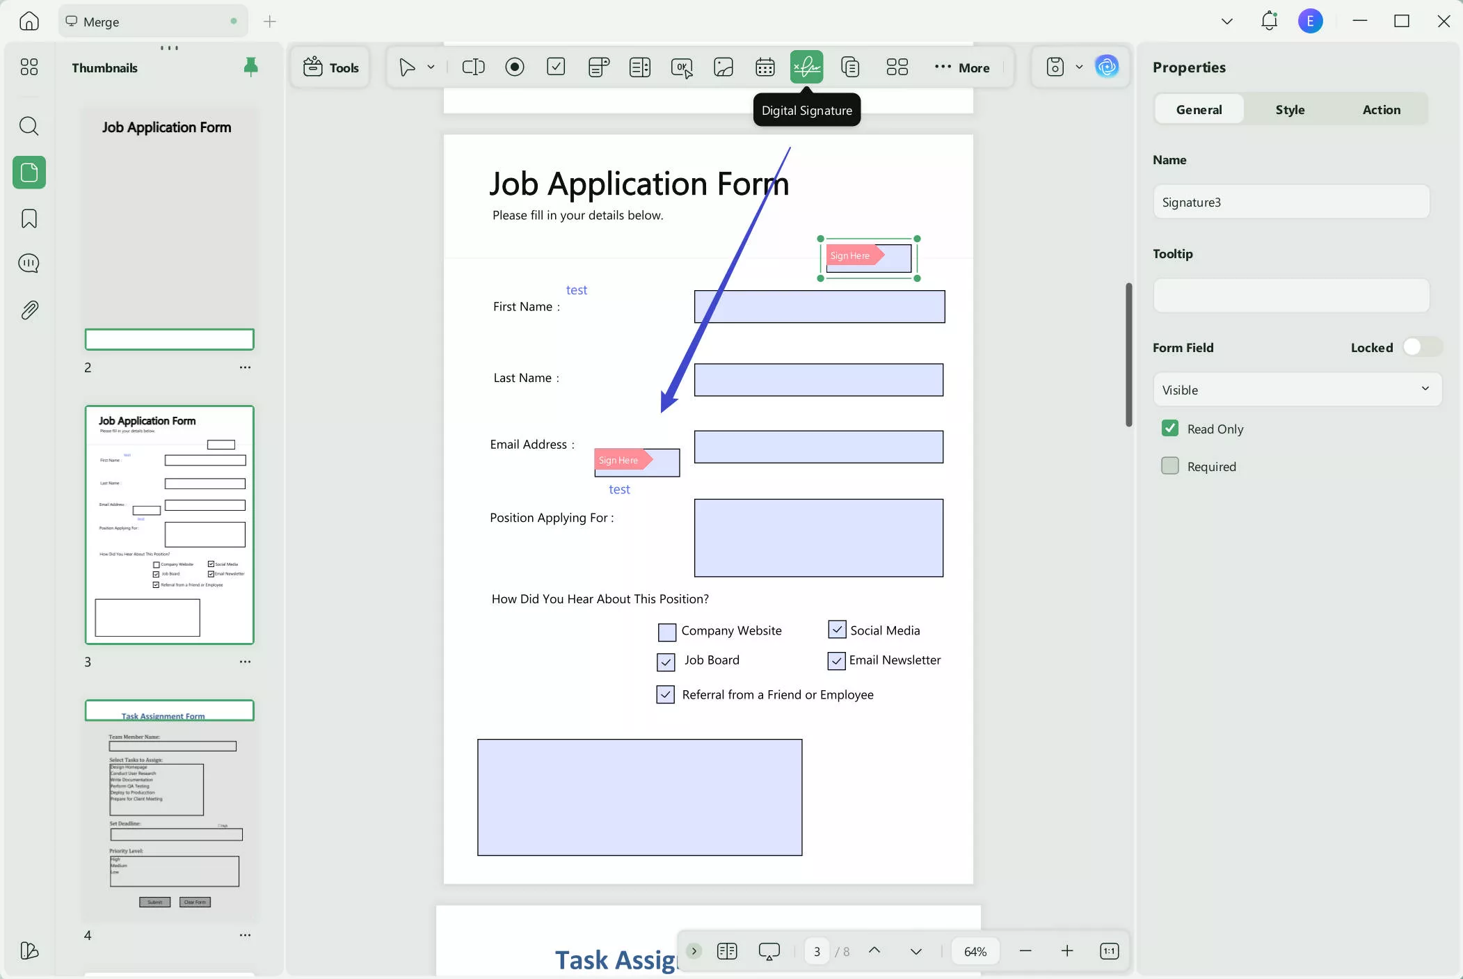Select the image field tool
This screenshot has width=1463, height=979.
pyautogui.click(x=723, y=67)
